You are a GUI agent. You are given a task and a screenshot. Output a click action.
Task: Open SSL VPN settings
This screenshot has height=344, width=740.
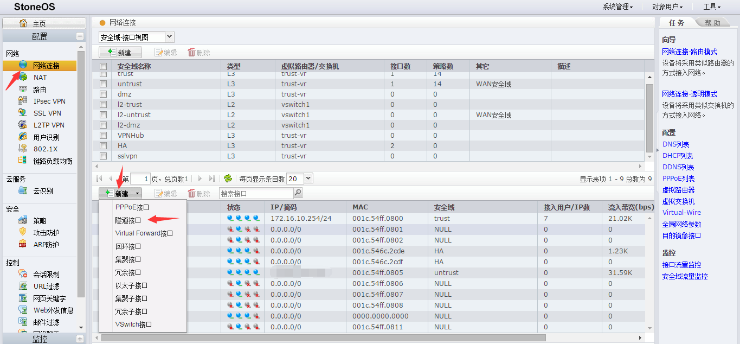click(47, 113)
